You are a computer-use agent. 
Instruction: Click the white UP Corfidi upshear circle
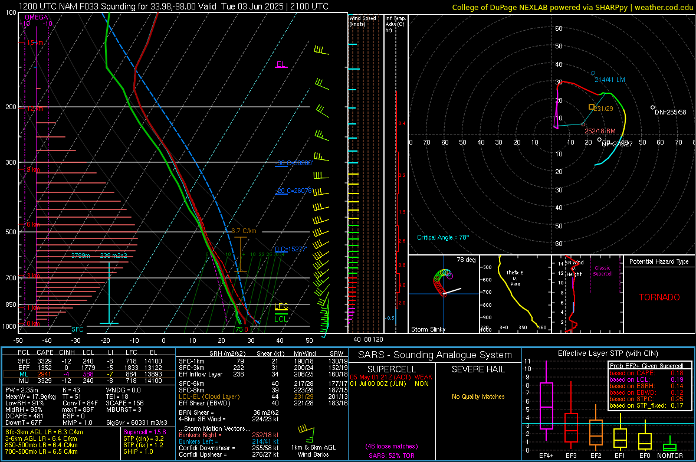point(599,140)
